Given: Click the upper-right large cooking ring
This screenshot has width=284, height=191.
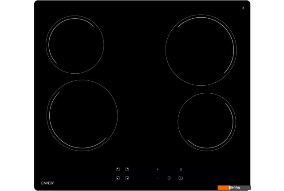Looking at the screenshot, I should click(x=200, y=49).
